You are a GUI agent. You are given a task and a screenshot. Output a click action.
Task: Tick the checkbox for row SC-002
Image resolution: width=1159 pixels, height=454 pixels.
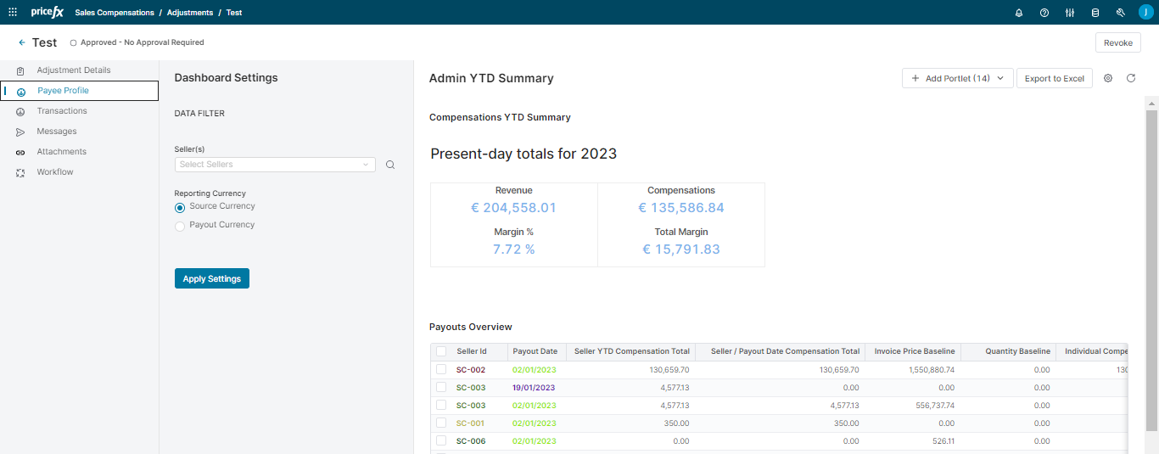tap(441, 370)
